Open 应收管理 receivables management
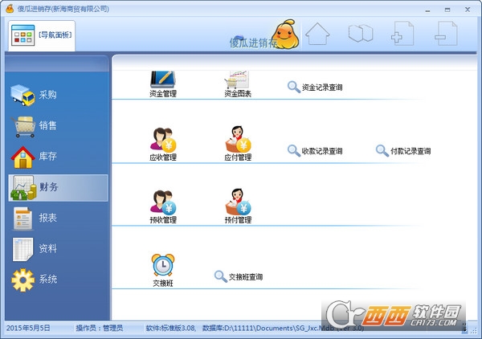The height and width of the screenshot is (339, 482). pyautogui.click(x=163, y=144)
